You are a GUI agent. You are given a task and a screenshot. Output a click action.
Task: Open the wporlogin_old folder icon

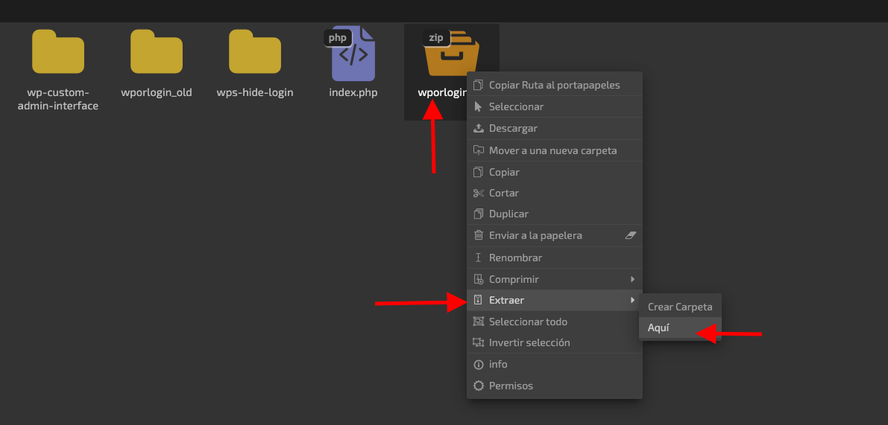click(157, 51)
